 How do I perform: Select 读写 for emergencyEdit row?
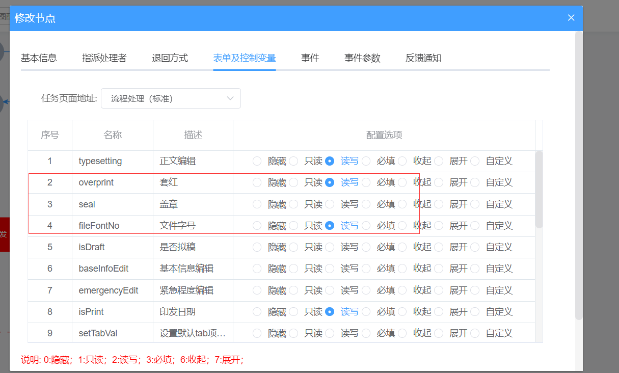pyautogui.click(x=330, y=290)
